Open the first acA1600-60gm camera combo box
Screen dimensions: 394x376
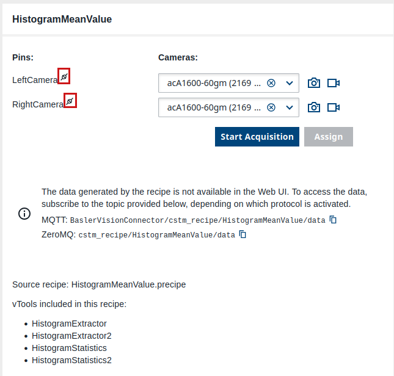[214, 83]
